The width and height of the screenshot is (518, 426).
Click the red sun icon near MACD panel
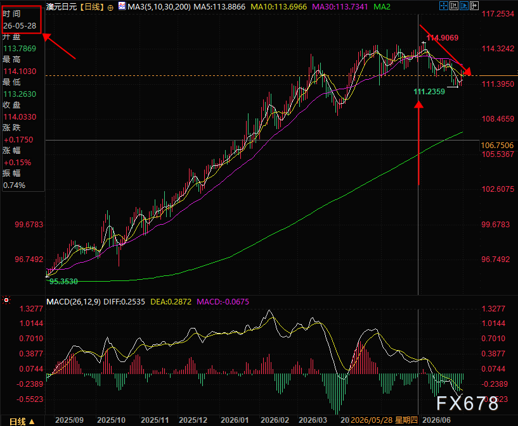pos(6,301)
